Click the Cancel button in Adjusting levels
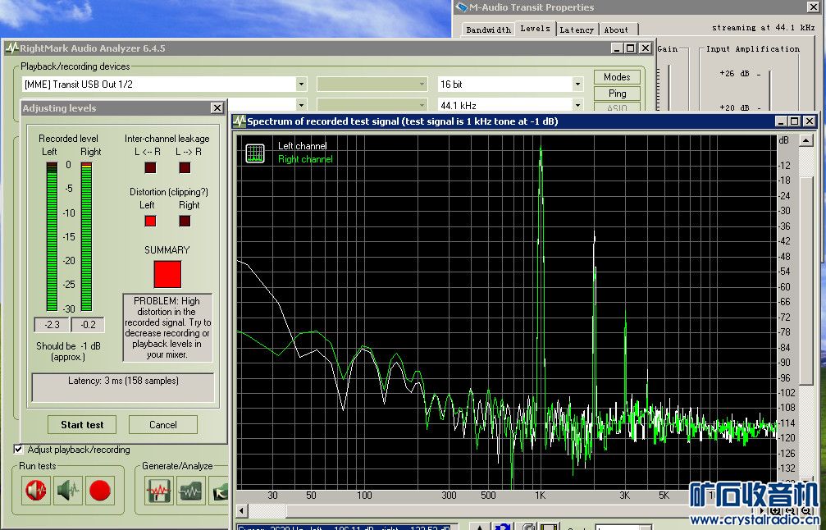This screenshot has width=826, height=530. pos(163,424)
